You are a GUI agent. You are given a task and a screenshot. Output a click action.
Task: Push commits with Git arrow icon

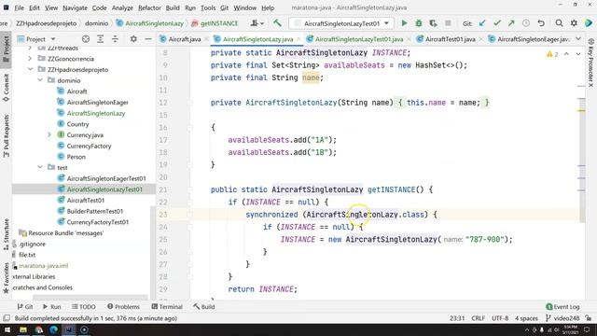tap(511, 23)
